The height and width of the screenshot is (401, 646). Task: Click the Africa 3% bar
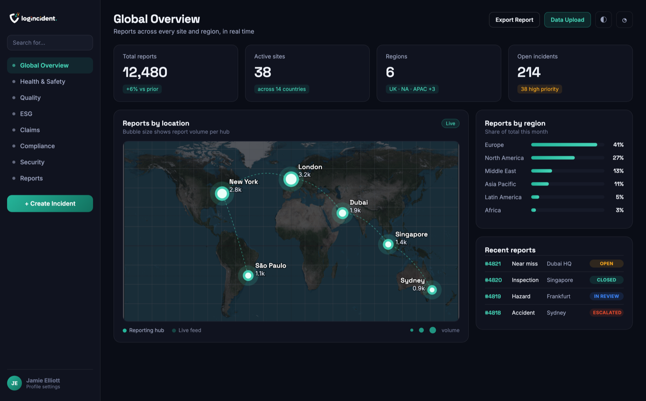click(x=568, y=210)
